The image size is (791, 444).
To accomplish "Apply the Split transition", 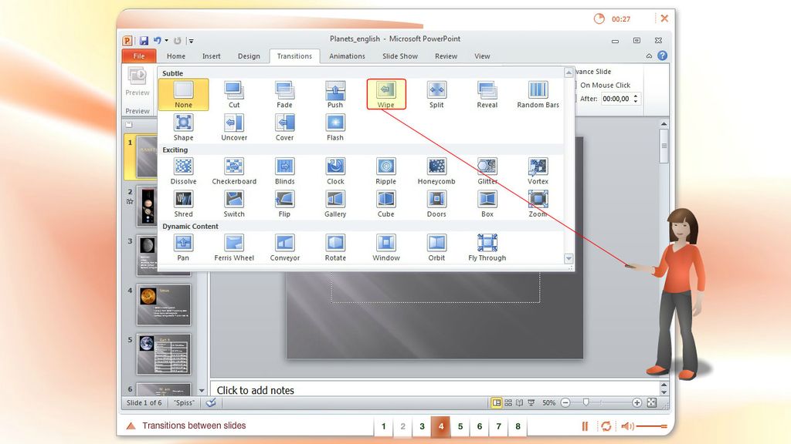I will [x=436, y=95].
